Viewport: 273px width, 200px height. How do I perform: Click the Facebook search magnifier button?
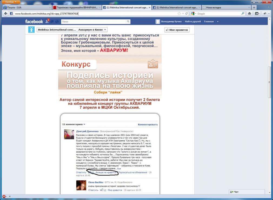point(128,21)
